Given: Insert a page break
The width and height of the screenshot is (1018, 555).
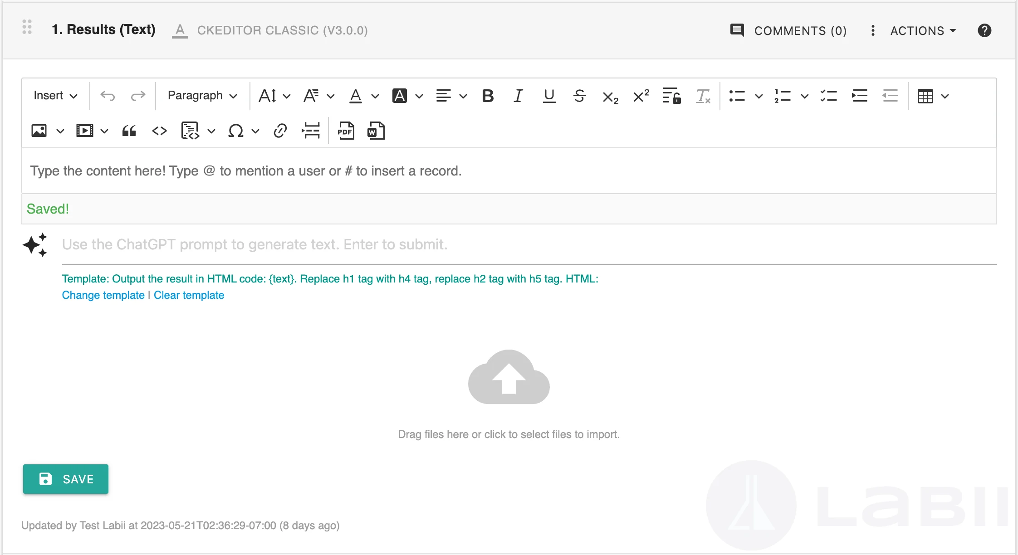Looking at the screenshot, I should pyautogui.click(x=311, y=131).
